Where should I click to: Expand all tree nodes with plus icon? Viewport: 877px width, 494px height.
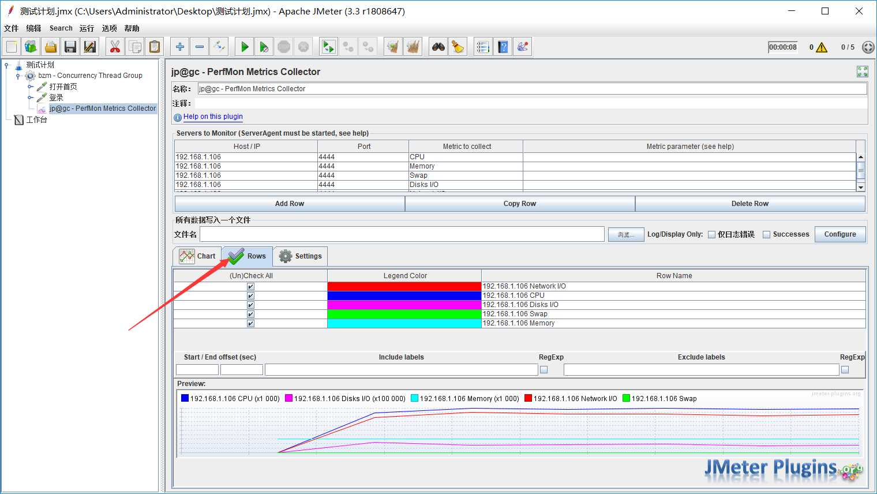tap(180, 47)
